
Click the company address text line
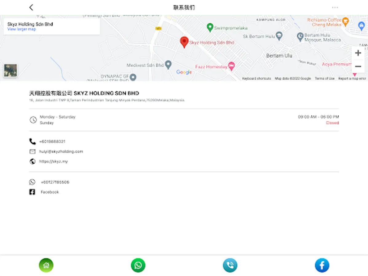107,100
